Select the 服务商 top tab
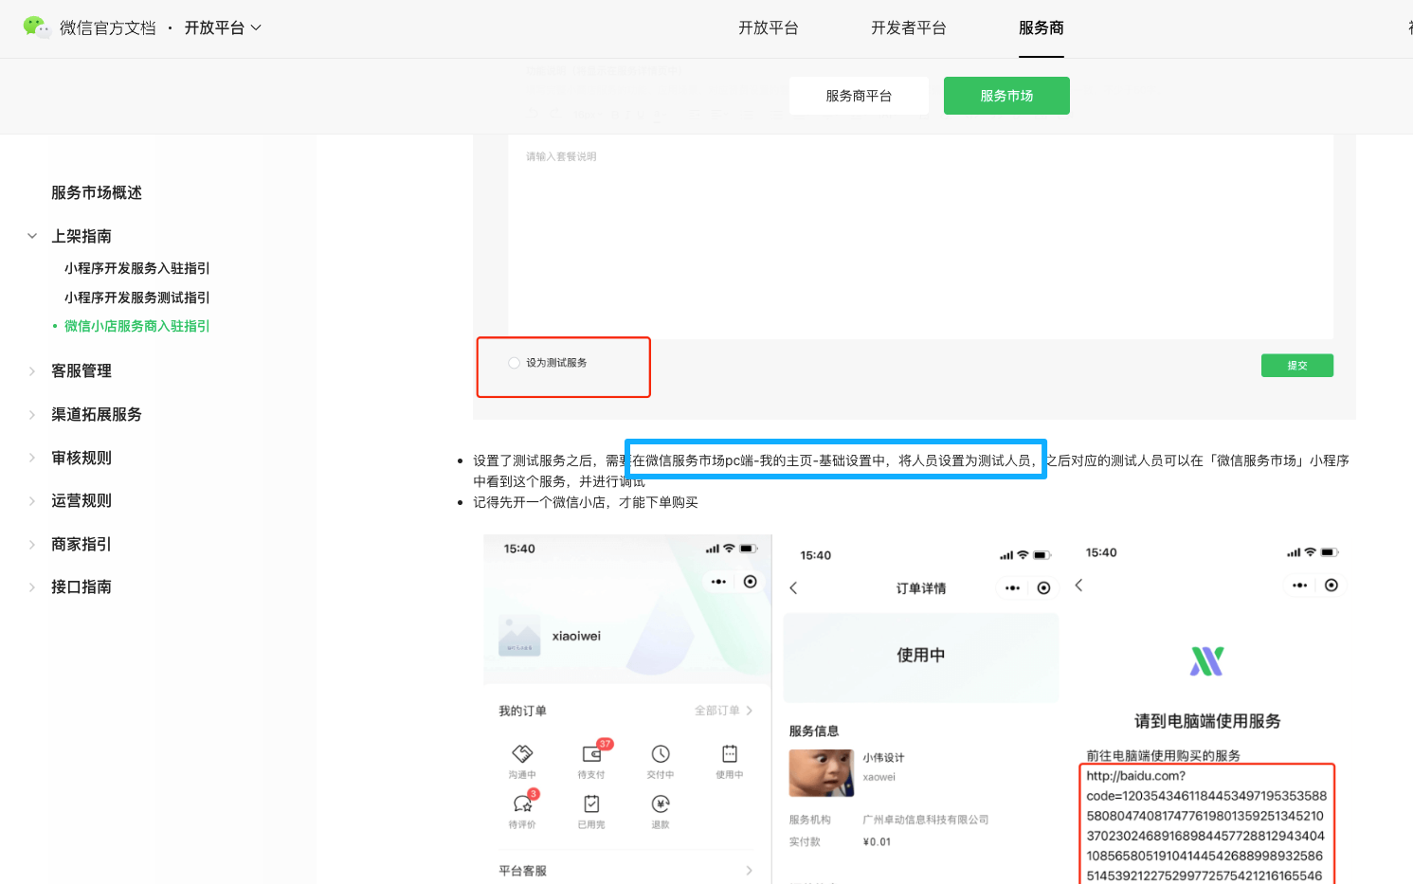 1042,28
